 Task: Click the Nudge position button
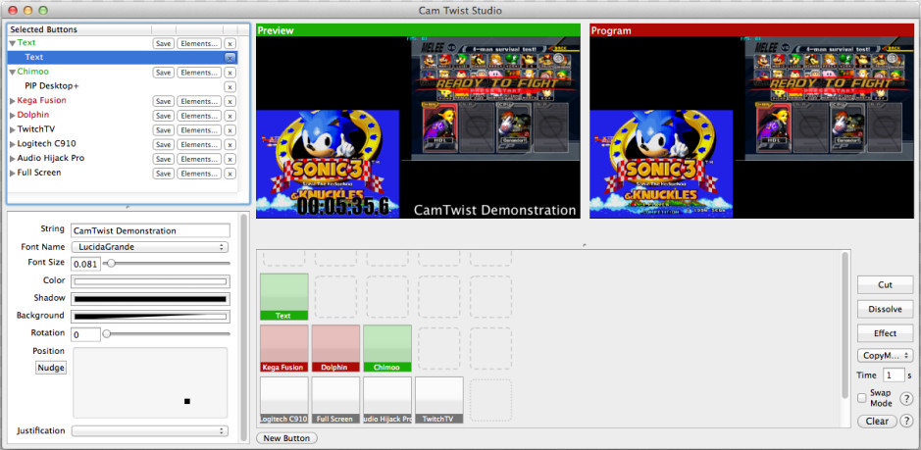coord(51,368)
